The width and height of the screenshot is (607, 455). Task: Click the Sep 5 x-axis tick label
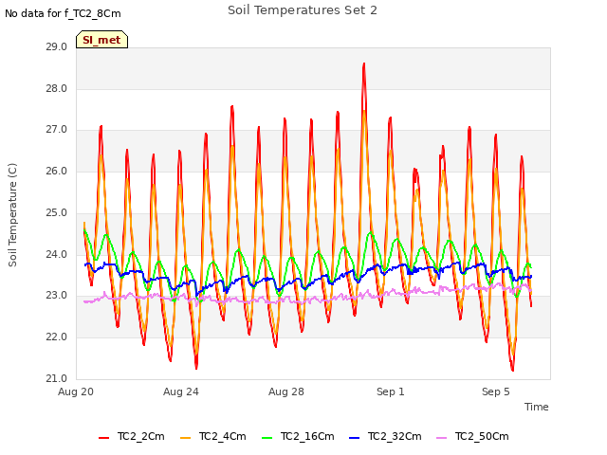[496, 391]
